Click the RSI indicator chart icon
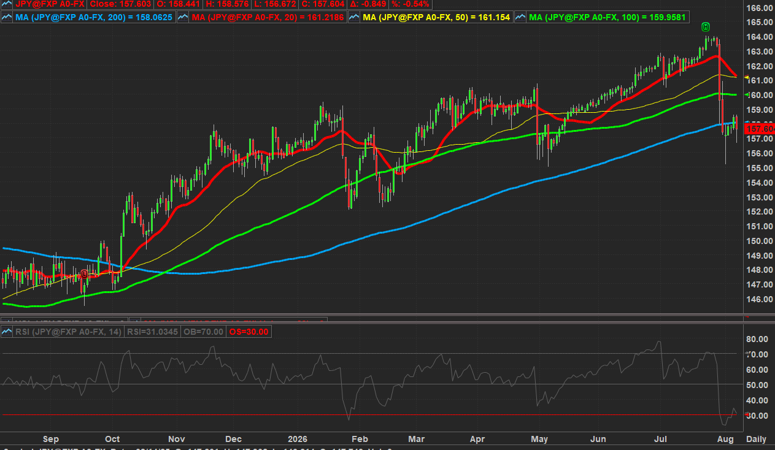 tap(7, 332)
